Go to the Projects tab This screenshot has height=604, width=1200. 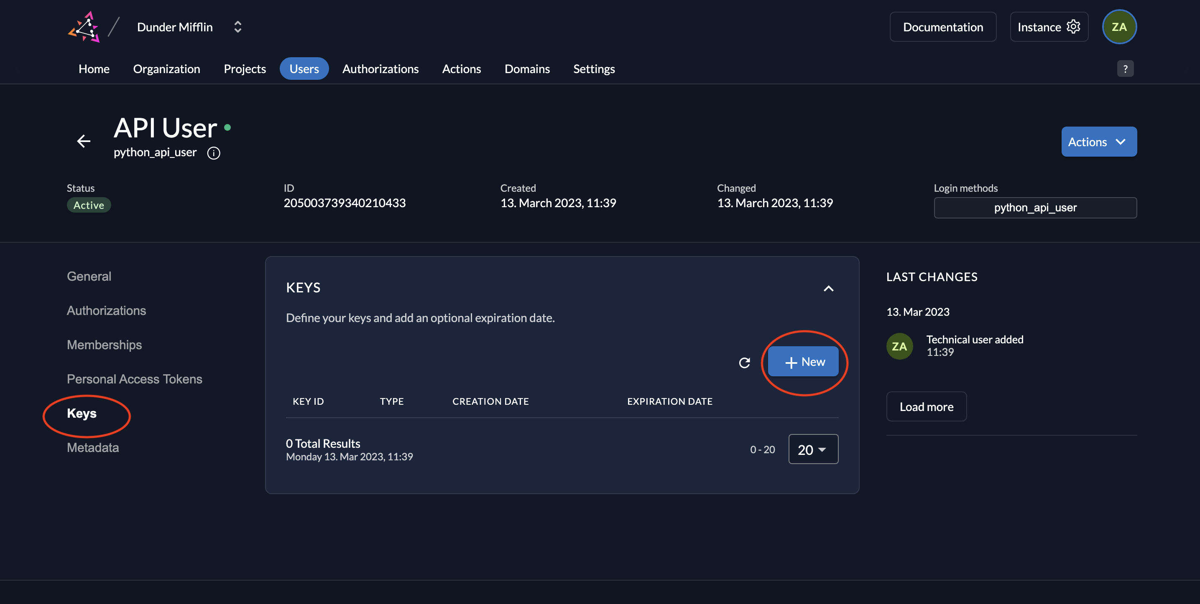coord(245,69)
